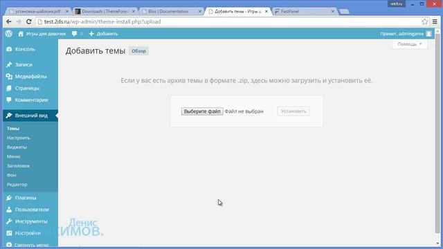Click the plus icon next to Добавить

[91, 34]
